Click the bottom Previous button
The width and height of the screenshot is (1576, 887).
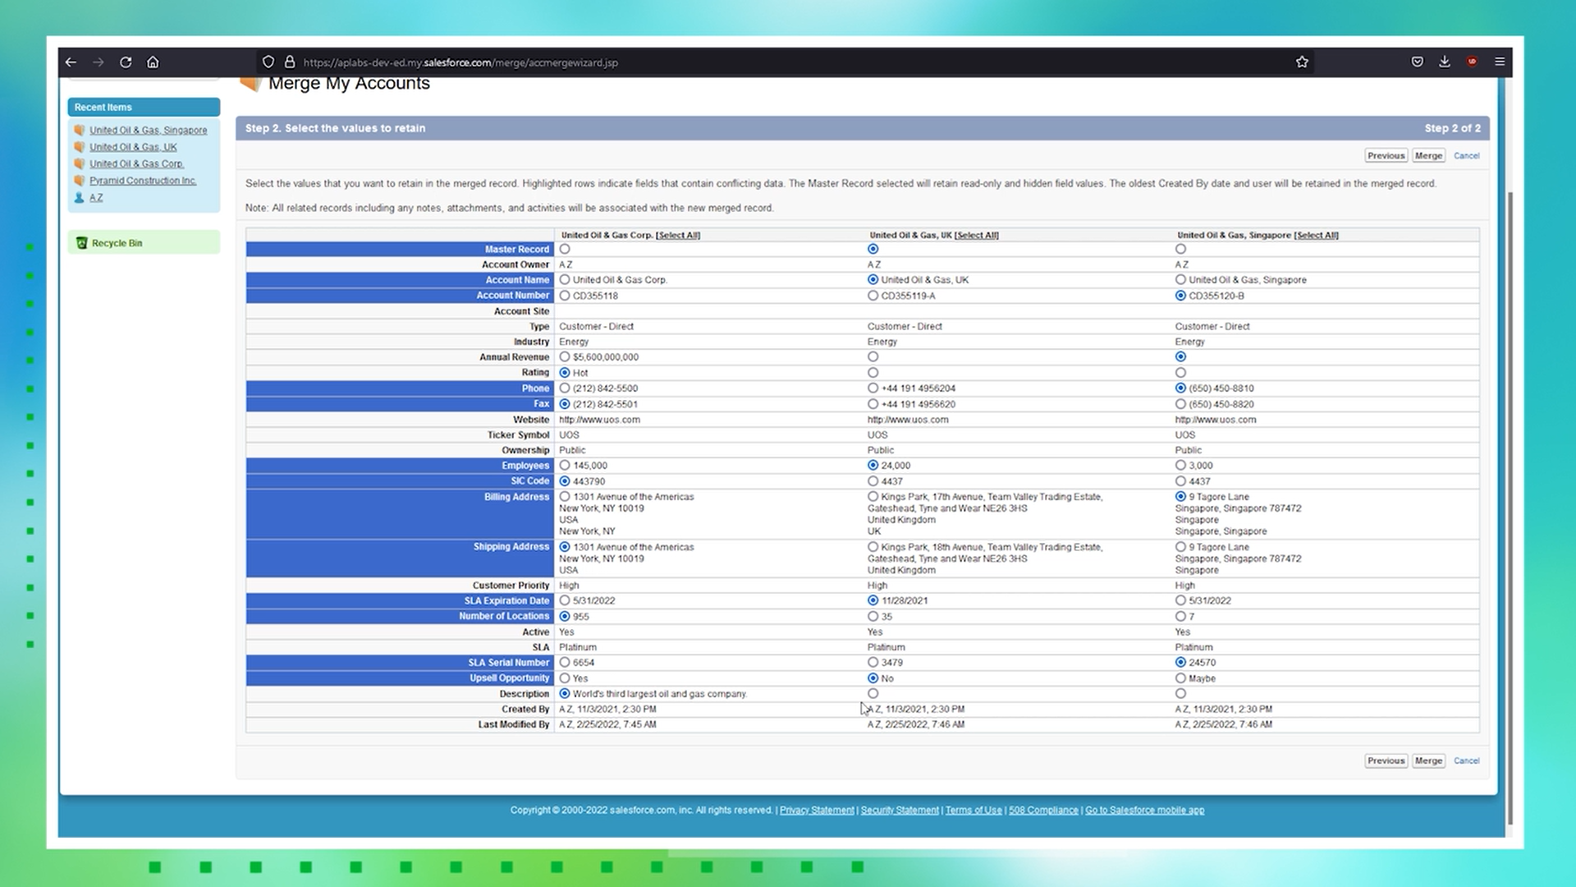click(1386, 761)
